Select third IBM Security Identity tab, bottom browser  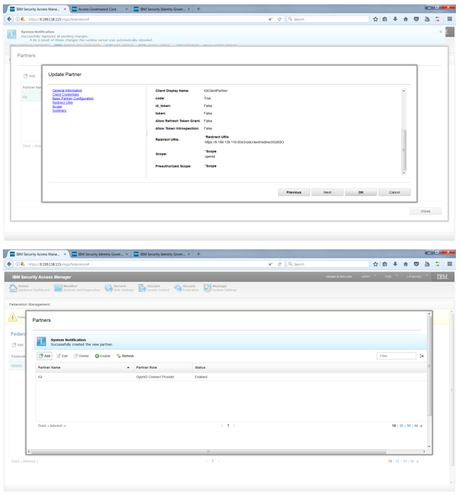coord(162,254)
